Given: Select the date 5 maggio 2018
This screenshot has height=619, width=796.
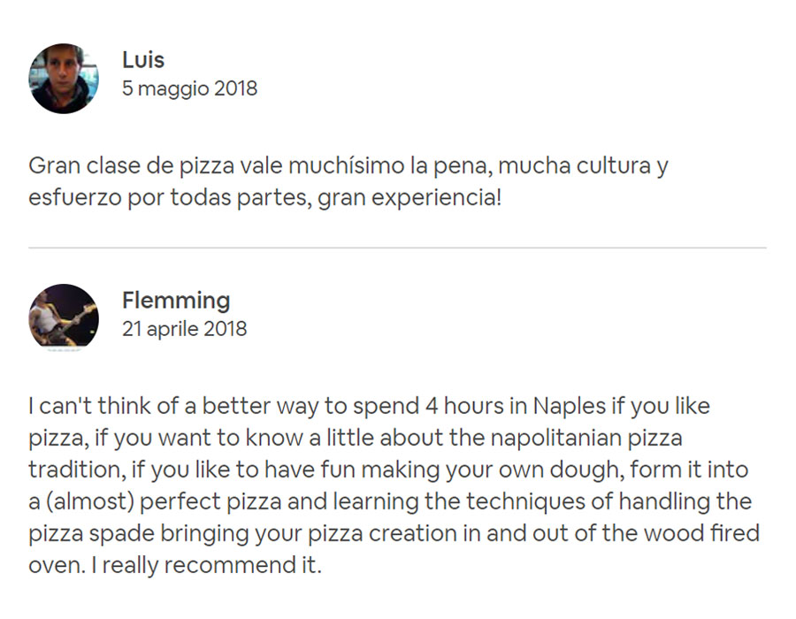Looking at the screenshot, I should coord(190,88).
